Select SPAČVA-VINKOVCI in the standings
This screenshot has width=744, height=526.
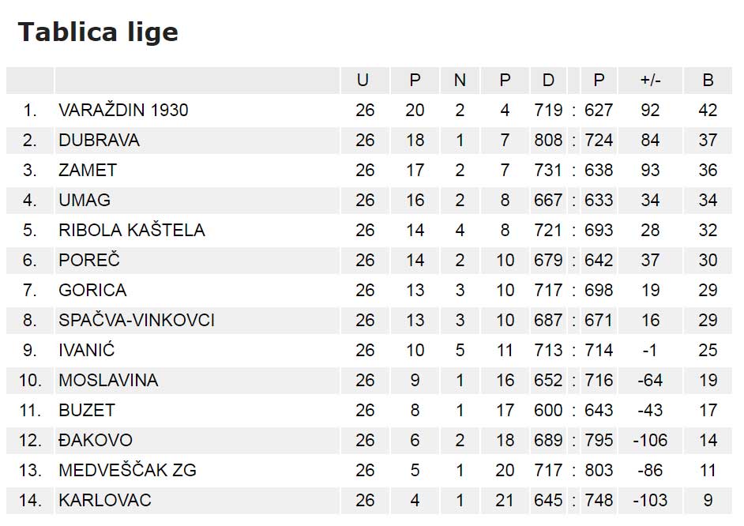tap(137, 320)
